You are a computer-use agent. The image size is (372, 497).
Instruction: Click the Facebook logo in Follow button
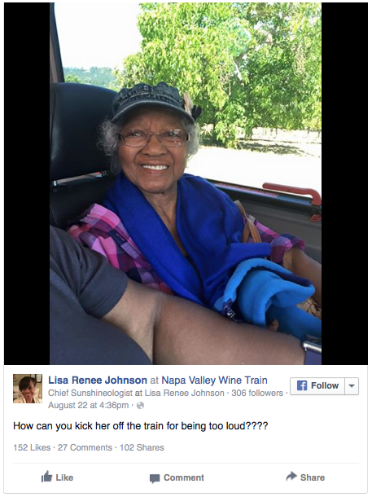302,385
